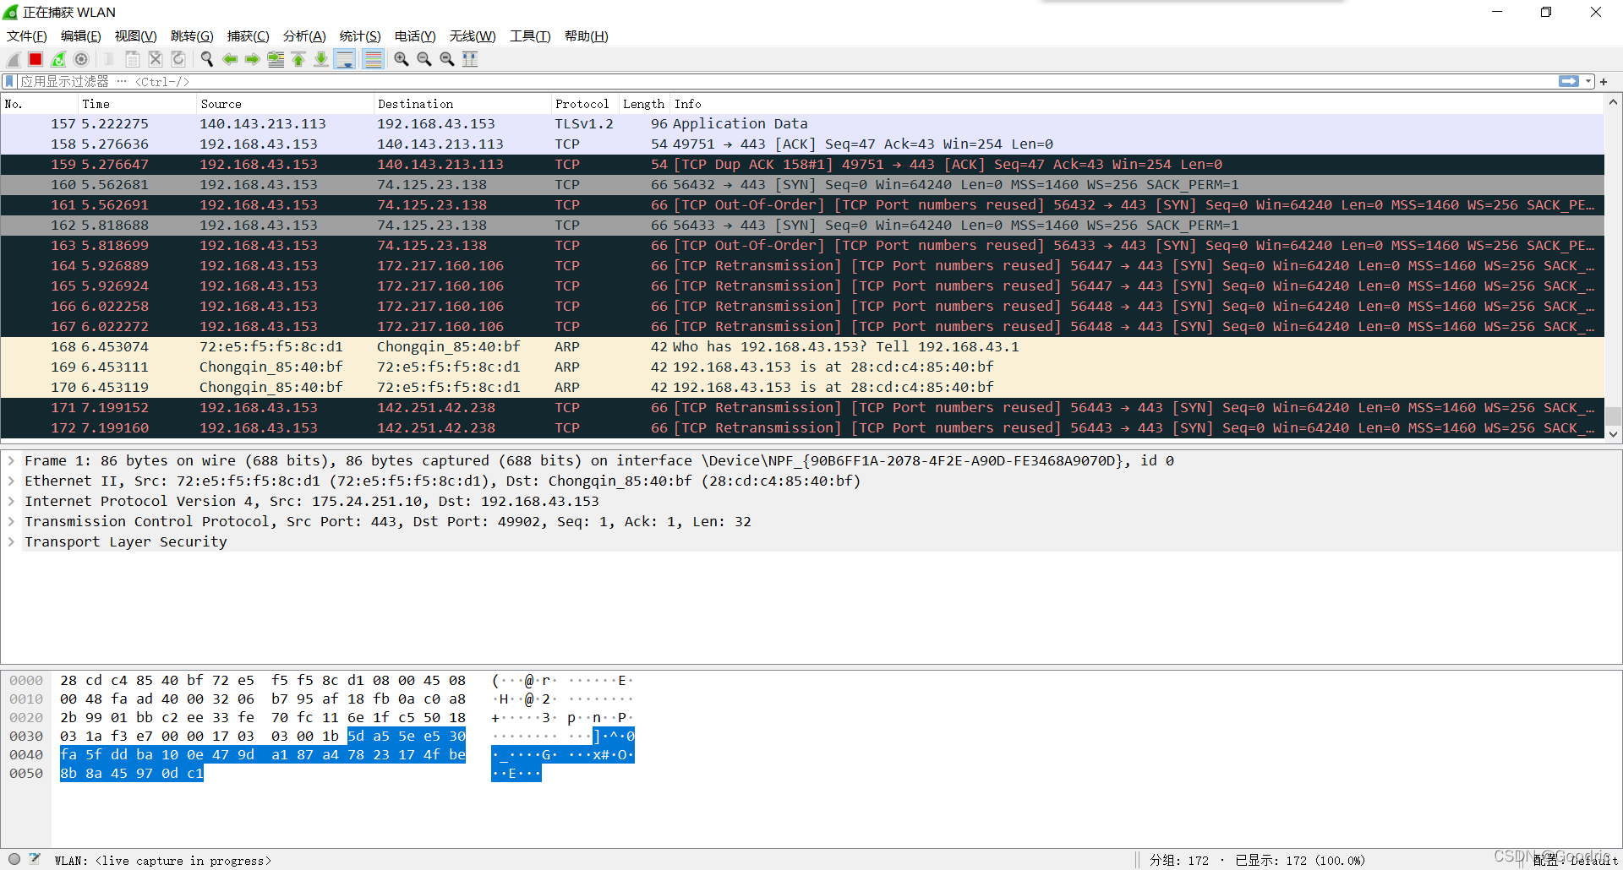Expand Transmission Control Protocol row
This screenshot has height=870, width=1623.
click(x=11, y=522)
